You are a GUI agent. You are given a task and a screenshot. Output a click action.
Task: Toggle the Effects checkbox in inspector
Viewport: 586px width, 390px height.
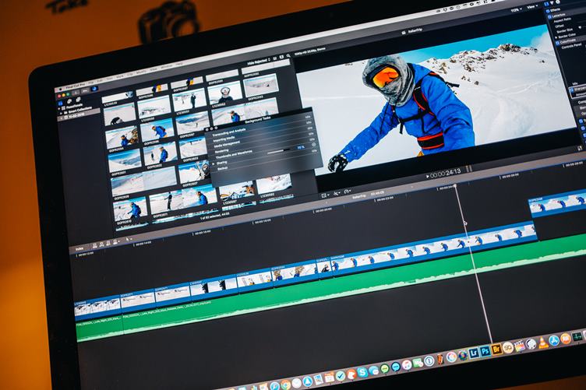(x=548, y=11)
